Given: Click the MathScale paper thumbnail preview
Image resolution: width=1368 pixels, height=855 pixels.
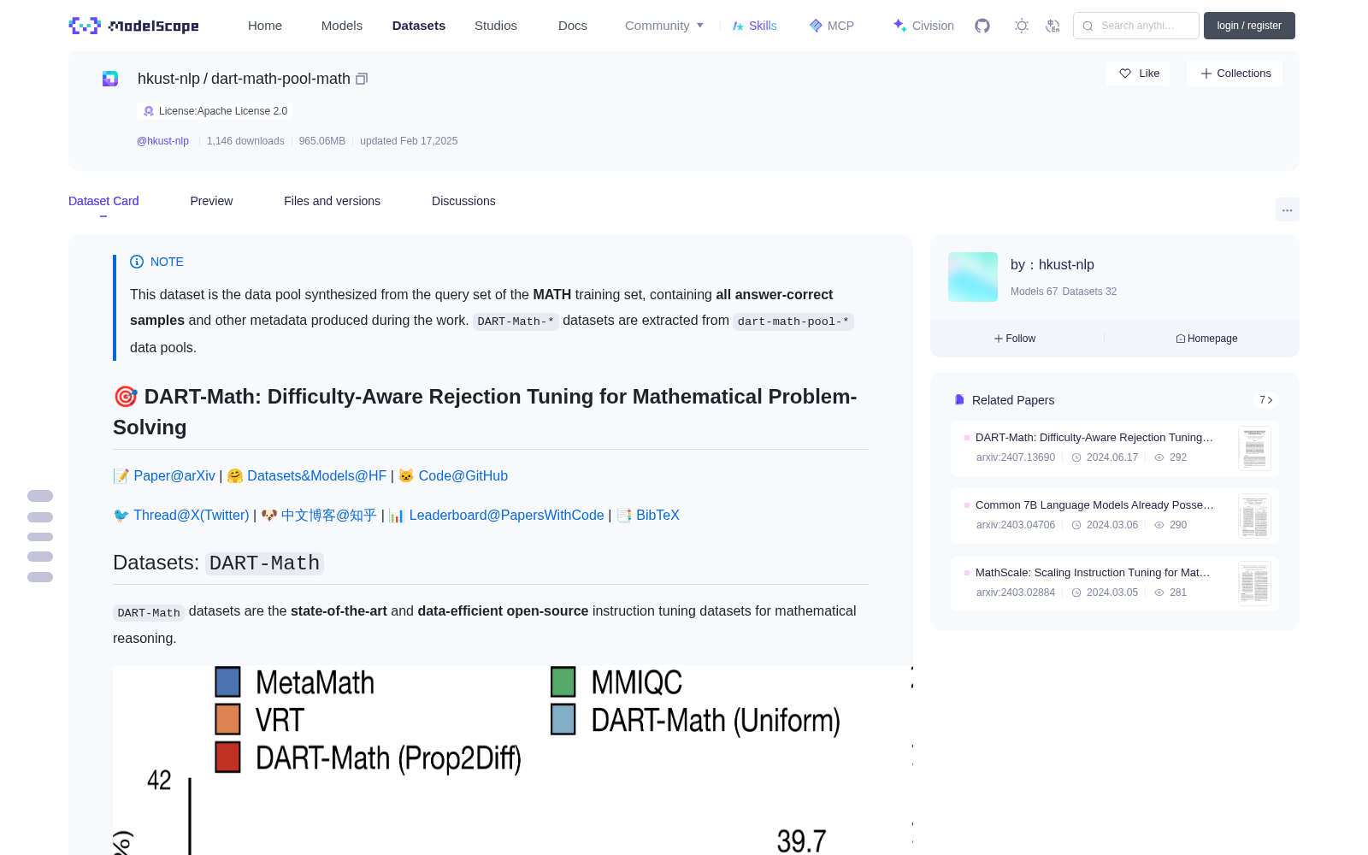Looking at the screenshot, I should click(x=1254, y=583).
